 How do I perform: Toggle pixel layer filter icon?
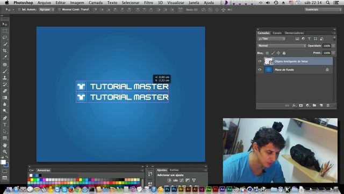click(x=297, y=39)
